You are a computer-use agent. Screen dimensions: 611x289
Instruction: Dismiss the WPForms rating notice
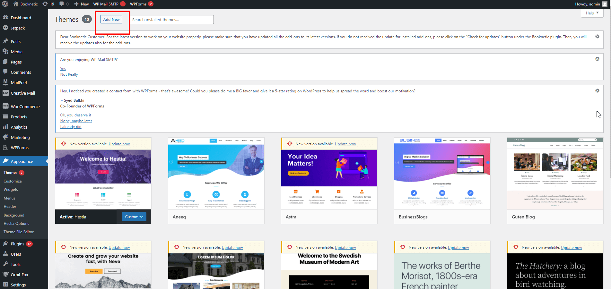click(597, 91)
